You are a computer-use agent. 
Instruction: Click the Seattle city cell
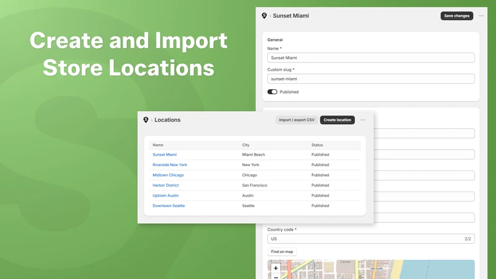248,206
